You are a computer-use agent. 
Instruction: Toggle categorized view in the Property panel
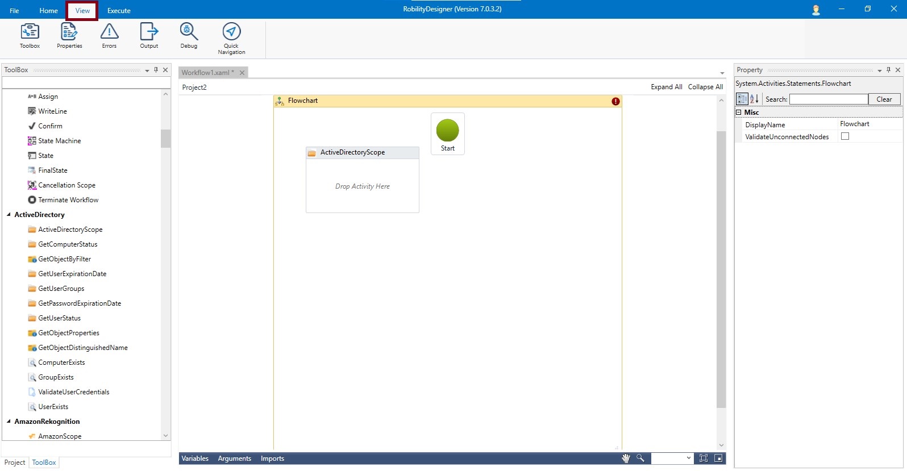point(742,99)
